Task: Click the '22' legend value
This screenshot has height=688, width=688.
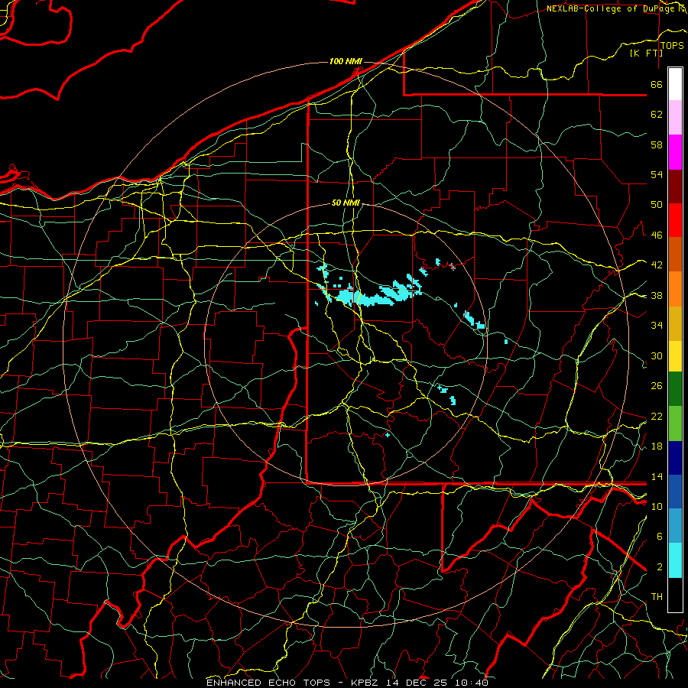Action: 657,417
